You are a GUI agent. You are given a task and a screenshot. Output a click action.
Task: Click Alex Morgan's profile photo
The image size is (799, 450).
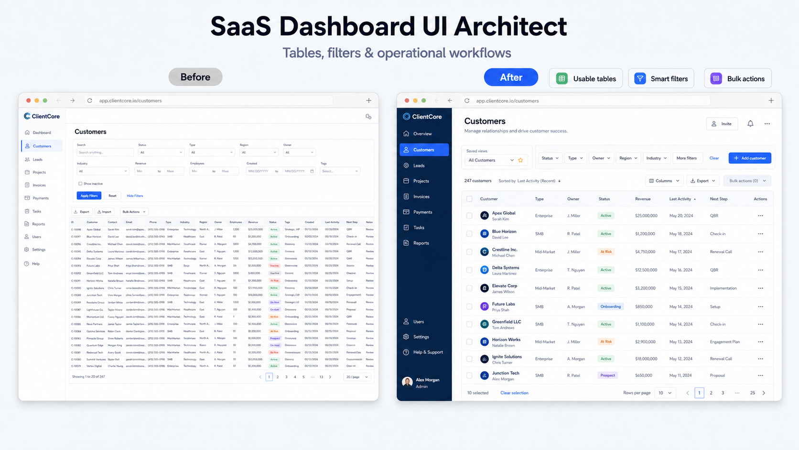(x=407, y=382)
